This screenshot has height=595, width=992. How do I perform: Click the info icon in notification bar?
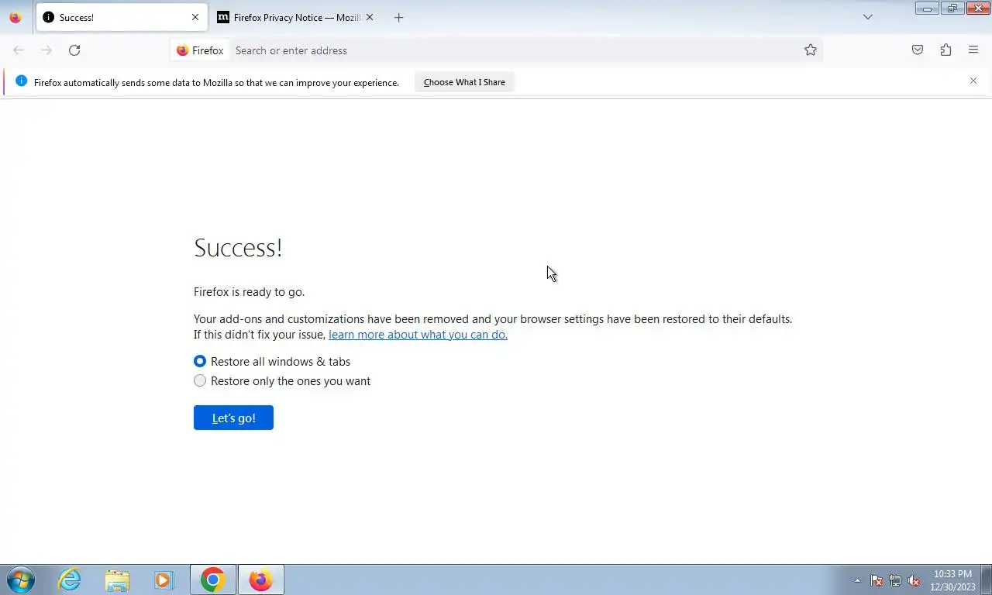[21, 81]
